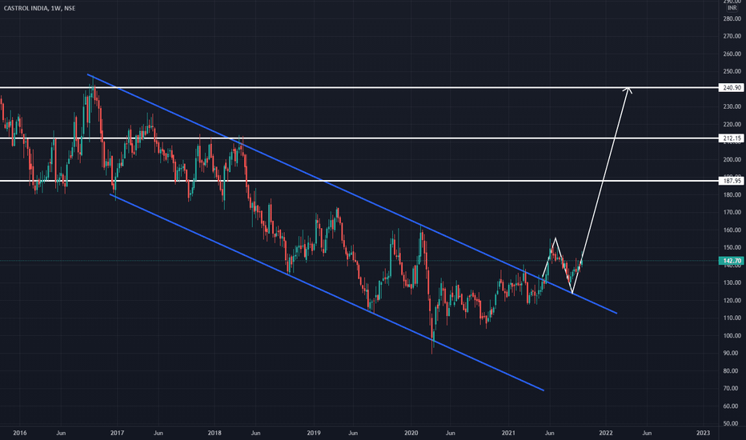Click the 230.00 price axis label
This screenshot has height=440, width=746.
[732, 106]
